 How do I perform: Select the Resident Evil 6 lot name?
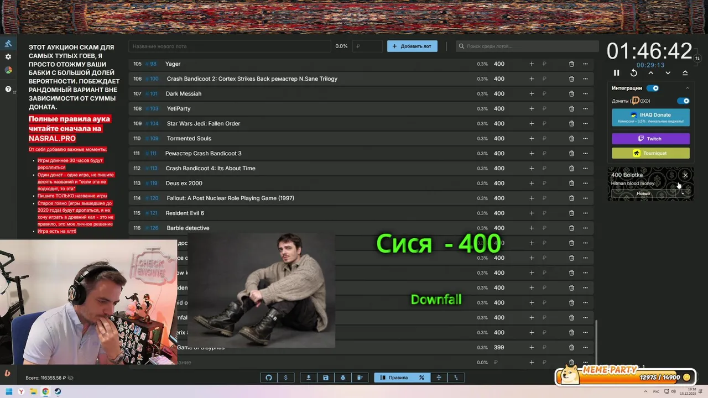[185, 213]
